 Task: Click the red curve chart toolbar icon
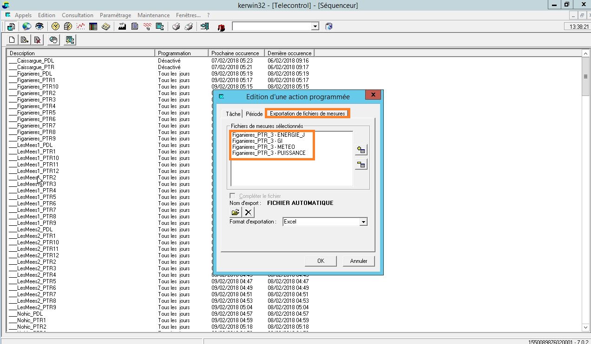(x=80, y=26)
